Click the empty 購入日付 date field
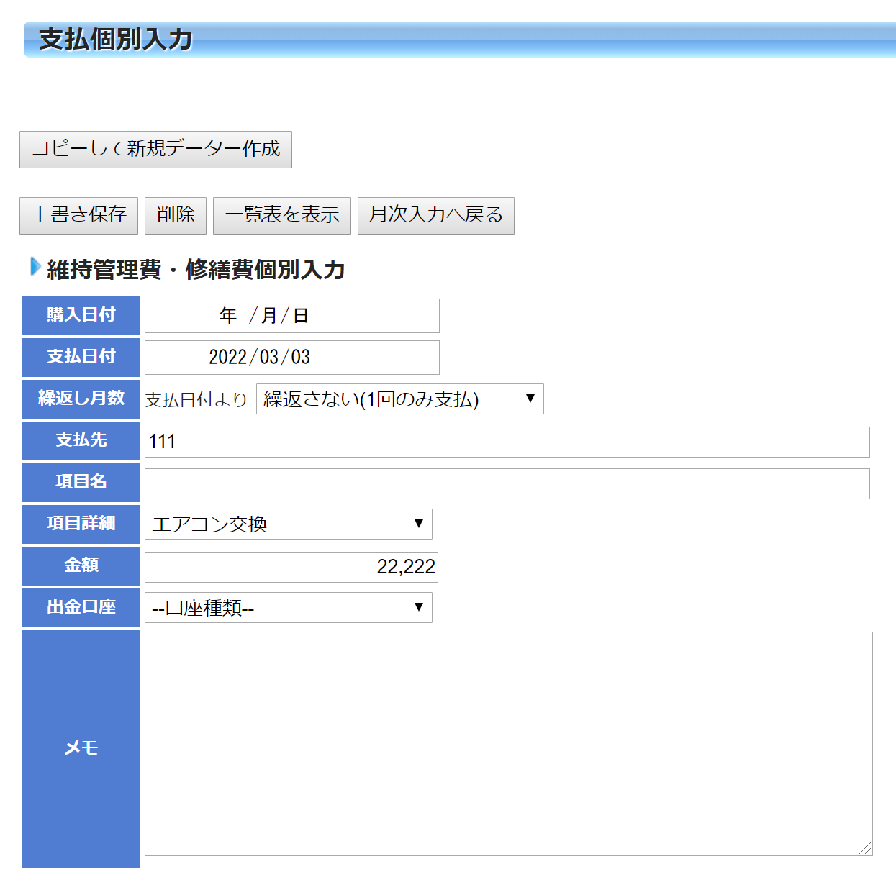The image size is (896, 882). (x=291, y=316)
